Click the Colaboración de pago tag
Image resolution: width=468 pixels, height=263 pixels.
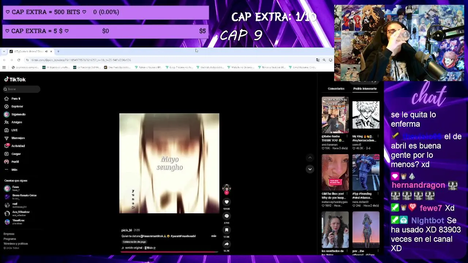coord(134,242)
